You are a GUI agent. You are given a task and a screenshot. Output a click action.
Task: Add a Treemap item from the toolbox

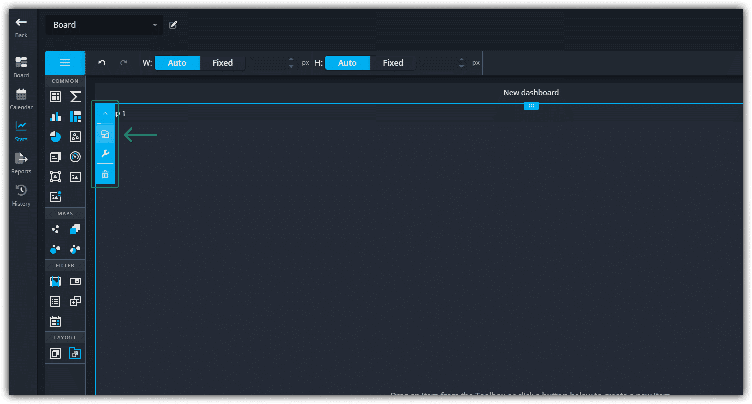[75, 117]
